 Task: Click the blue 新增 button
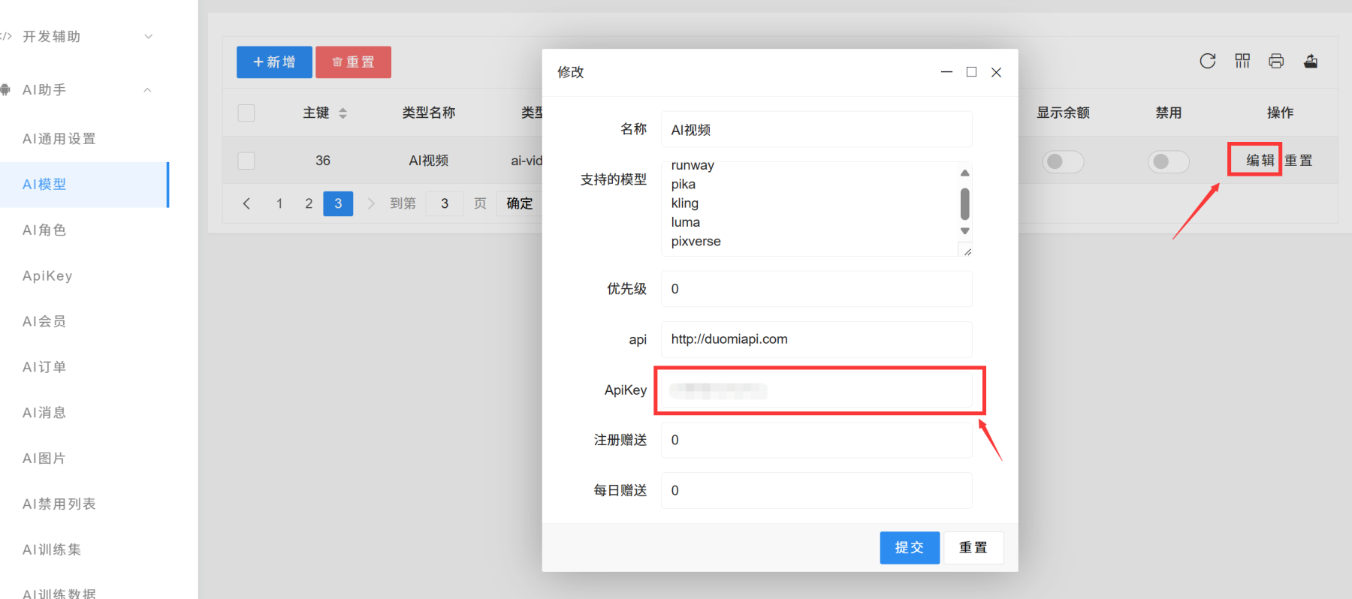[x=274, y=62]
